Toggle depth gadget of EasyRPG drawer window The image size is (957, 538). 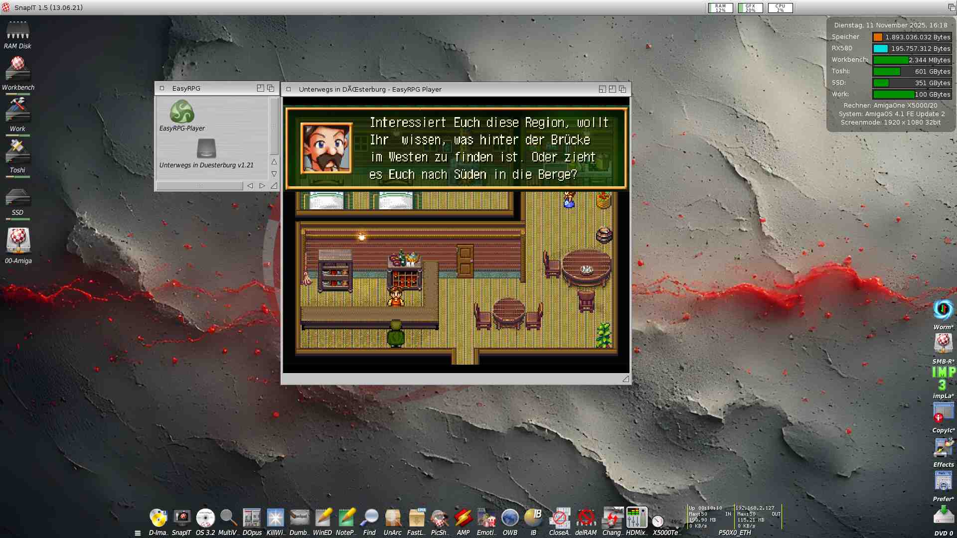[271, 88]
